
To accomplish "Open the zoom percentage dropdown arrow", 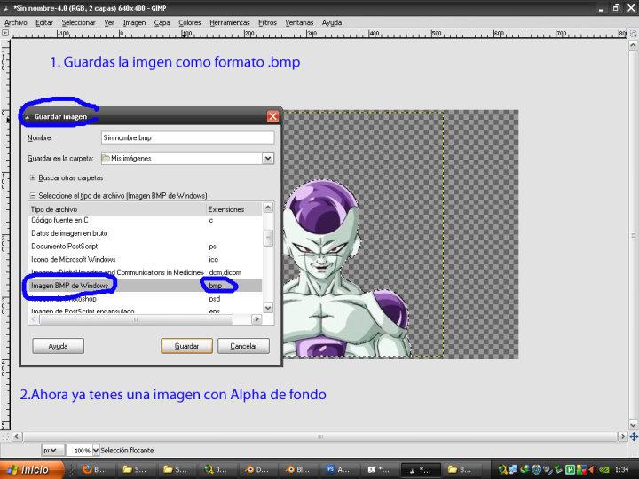I will (96, 450).
